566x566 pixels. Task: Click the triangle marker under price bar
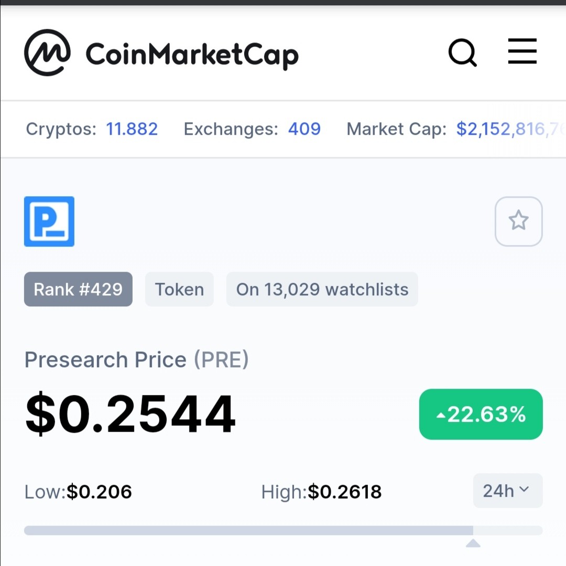click(x=473, y=543)
